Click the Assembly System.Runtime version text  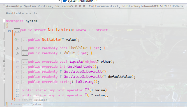pos(95,6)
